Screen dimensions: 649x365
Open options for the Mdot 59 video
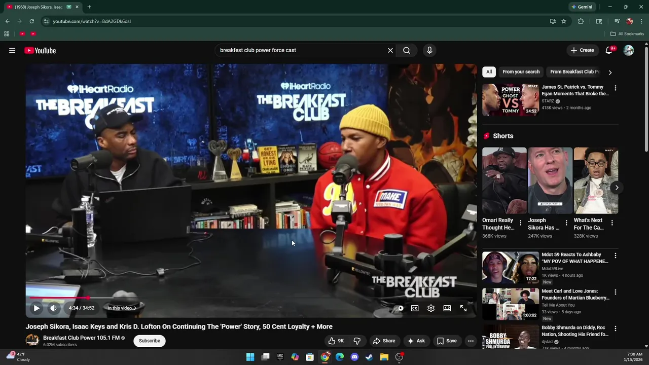616,256
